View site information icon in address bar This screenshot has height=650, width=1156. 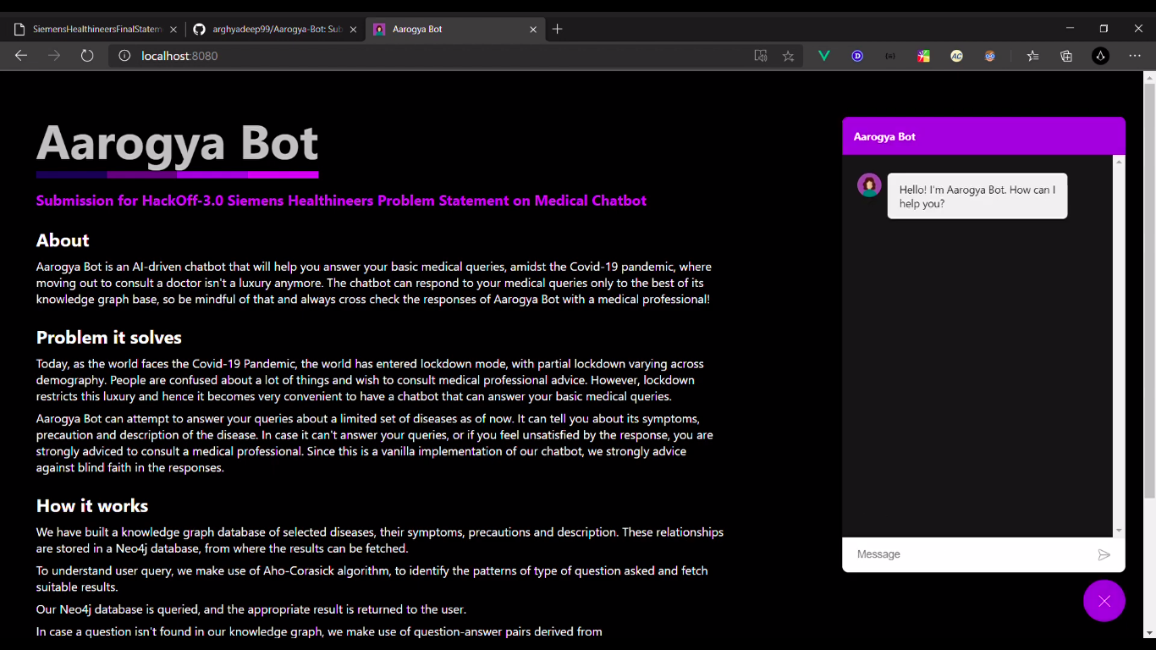(124, 56)
